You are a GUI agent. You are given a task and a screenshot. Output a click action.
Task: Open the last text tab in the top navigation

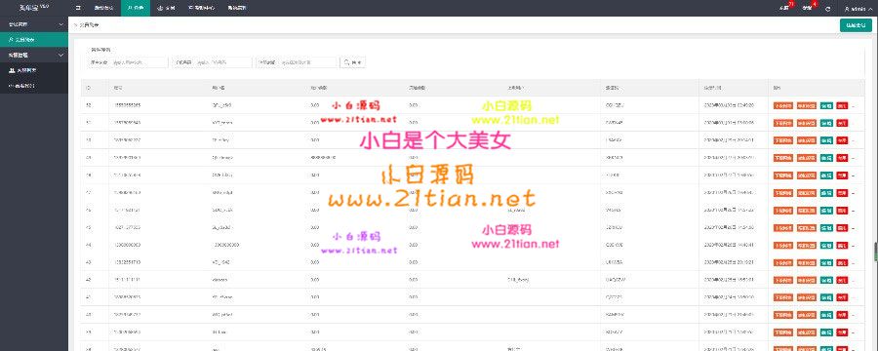pos(237,9)
